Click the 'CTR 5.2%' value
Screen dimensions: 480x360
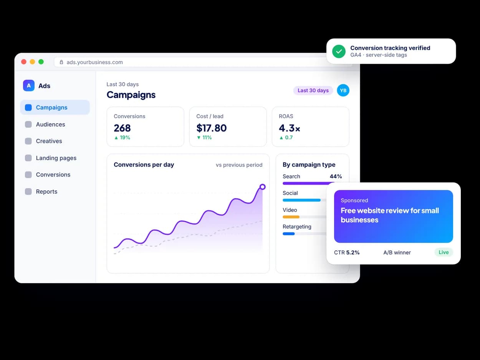pyautogui.click(x=347, y=253)
